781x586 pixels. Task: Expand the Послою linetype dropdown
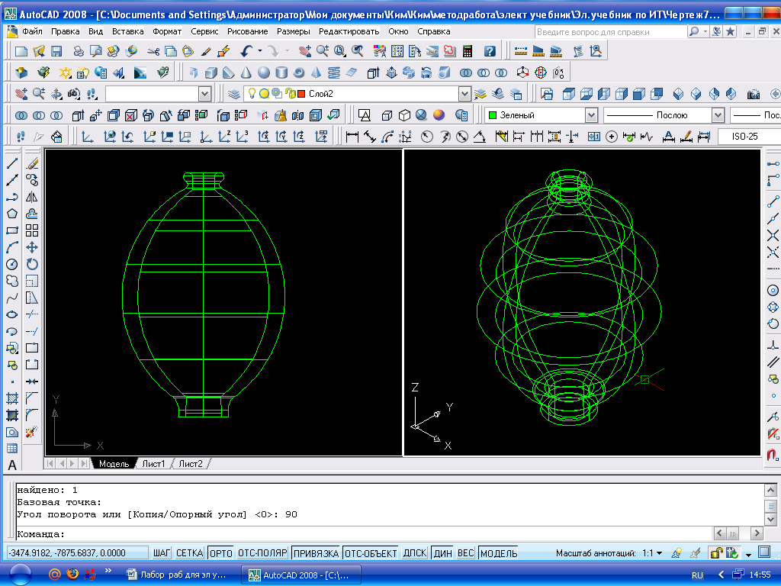(718, 115)
